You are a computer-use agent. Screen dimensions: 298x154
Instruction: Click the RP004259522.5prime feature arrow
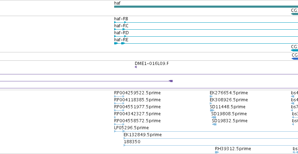(x=119, y=96)
